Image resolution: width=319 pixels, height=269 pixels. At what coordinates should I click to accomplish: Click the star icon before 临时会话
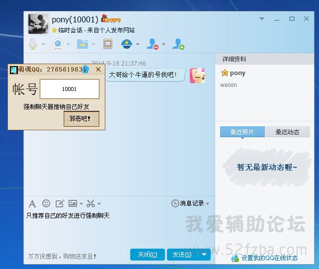coord(54,30)
